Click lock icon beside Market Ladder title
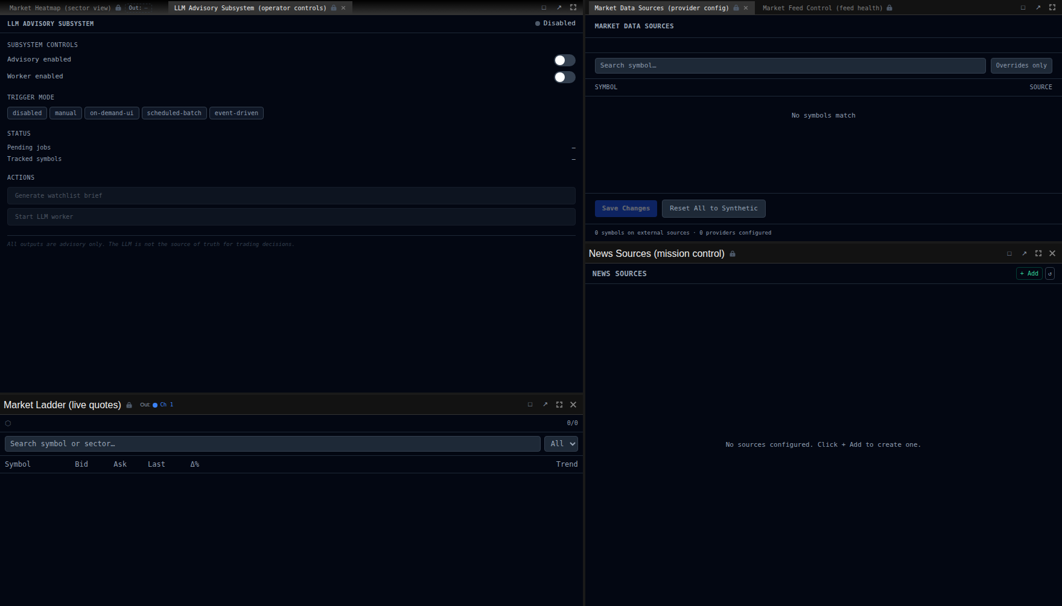This screenshot has width=1062, height=606. click(x=129, y=405)
